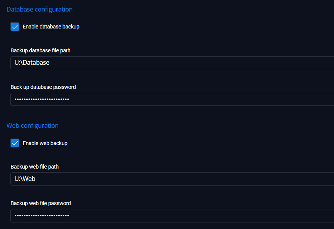Toggle the Enable web backup checkbox
Screen dimensions: 334x229
coord(15,143)
